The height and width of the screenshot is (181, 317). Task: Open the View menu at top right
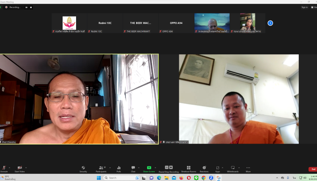314,7
